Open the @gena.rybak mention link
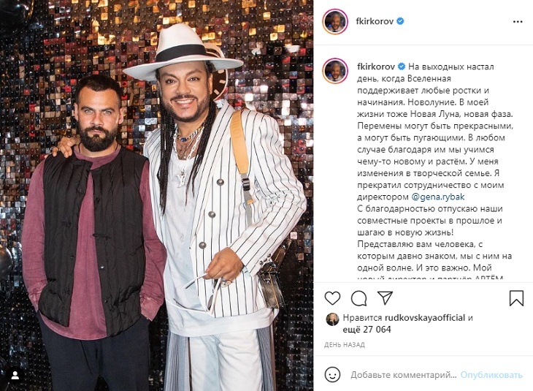This screenshot has width=533, height=391. (x=438, y=197)
